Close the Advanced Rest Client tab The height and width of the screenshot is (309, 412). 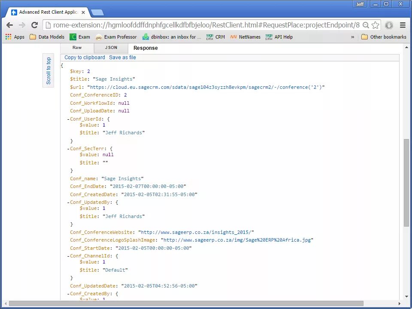pyautogui.click(x=83, y=12)
